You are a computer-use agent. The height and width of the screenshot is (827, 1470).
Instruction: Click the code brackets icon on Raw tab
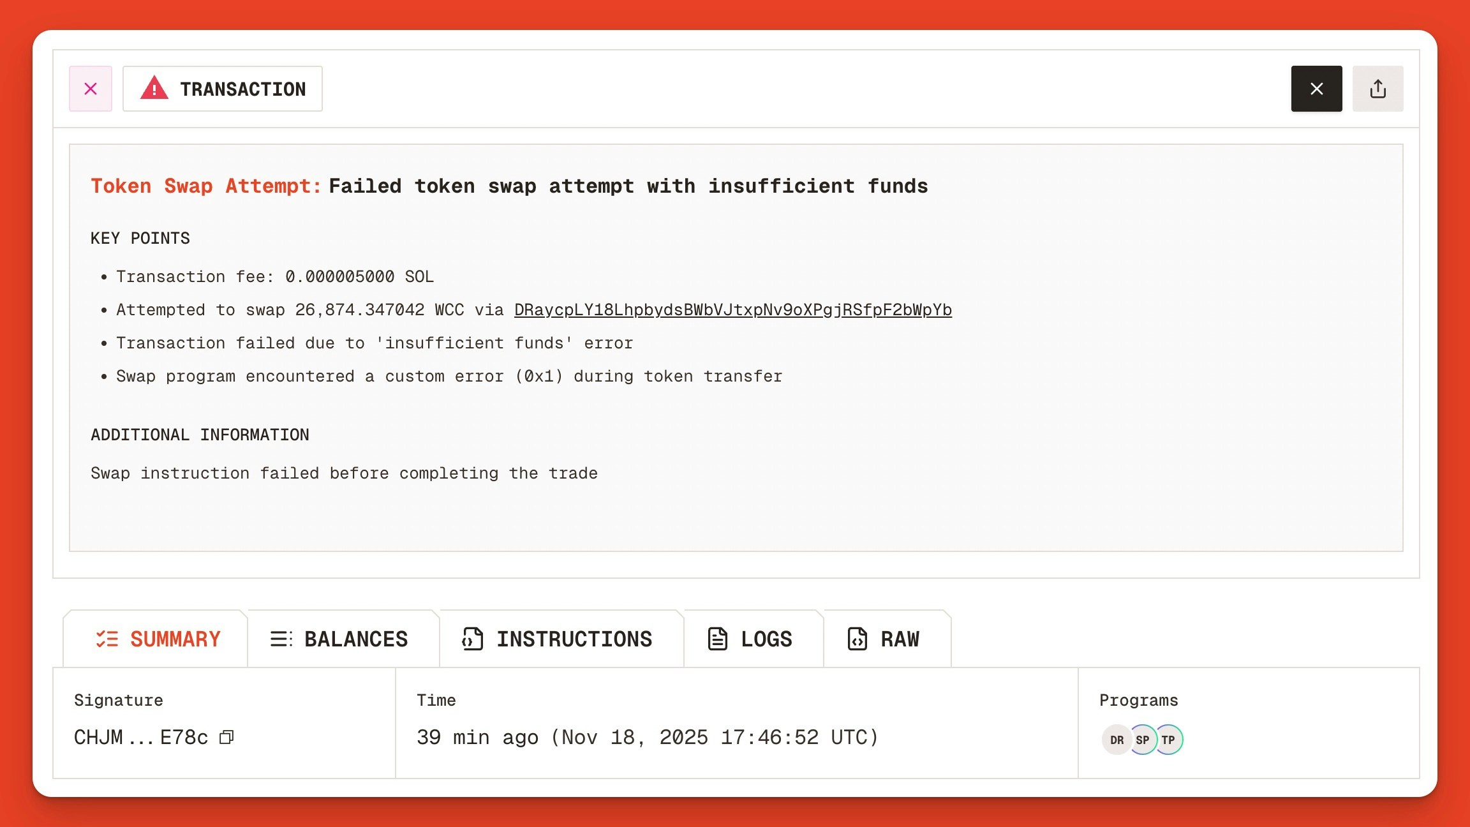coord(856,639)
